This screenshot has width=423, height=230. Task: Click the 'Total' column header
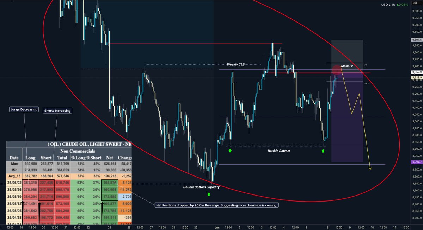[x=63, y=158]
